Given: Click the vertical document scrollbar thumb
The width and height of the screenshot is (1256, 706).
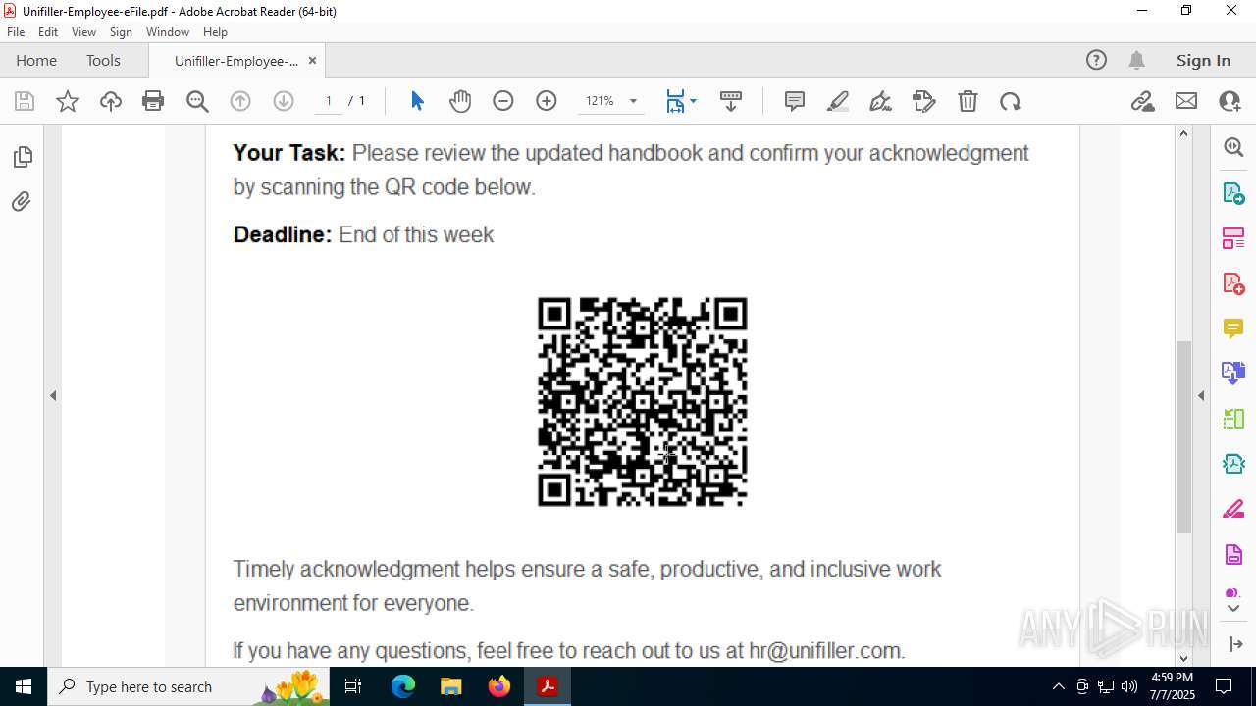Looking at the screenshot, I should (x=1183, y=436).
